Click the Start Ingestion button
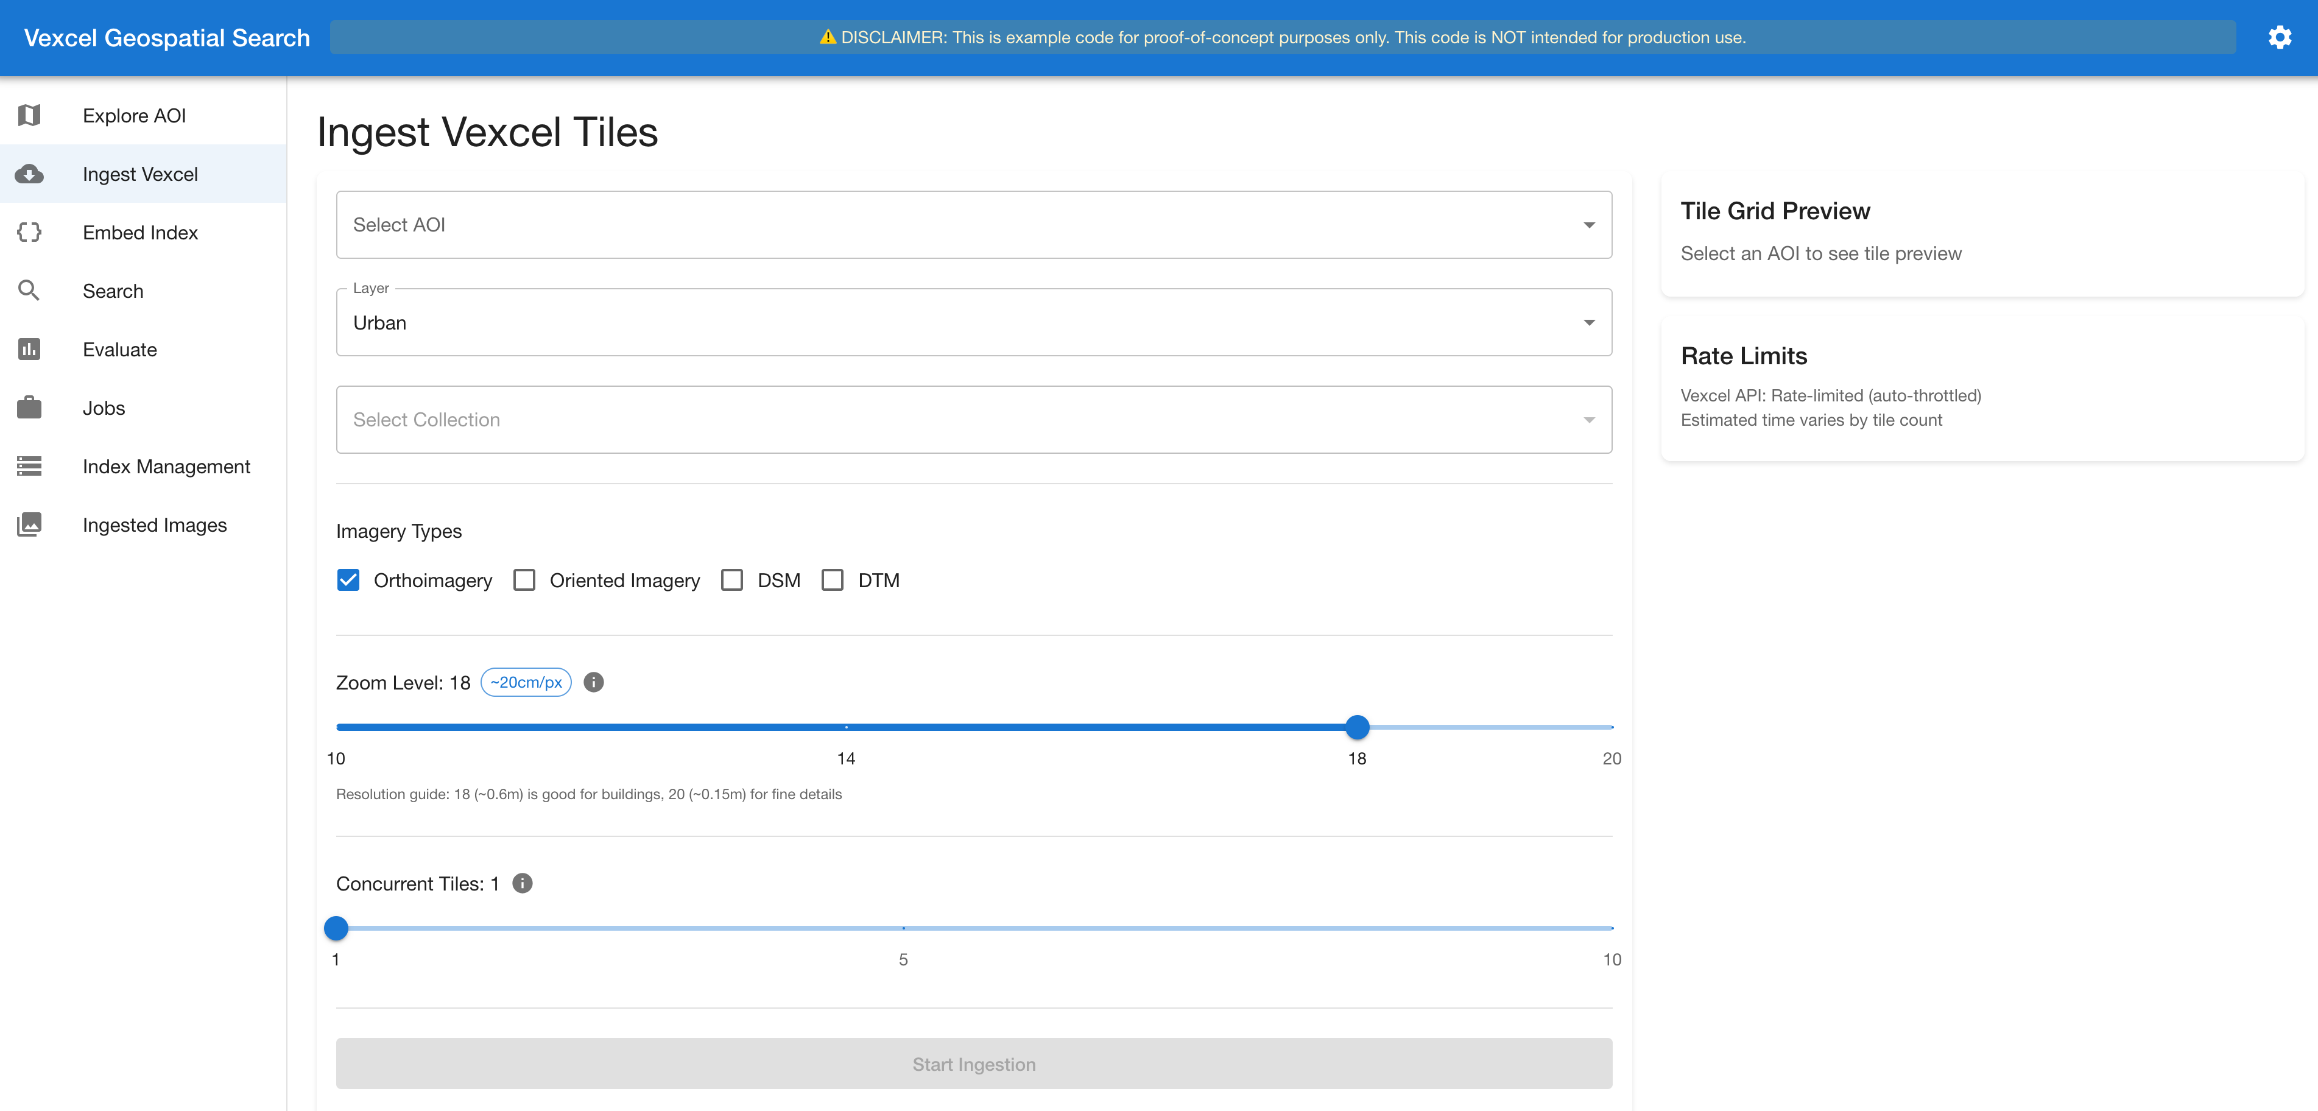 click(x=974, y=1064)
